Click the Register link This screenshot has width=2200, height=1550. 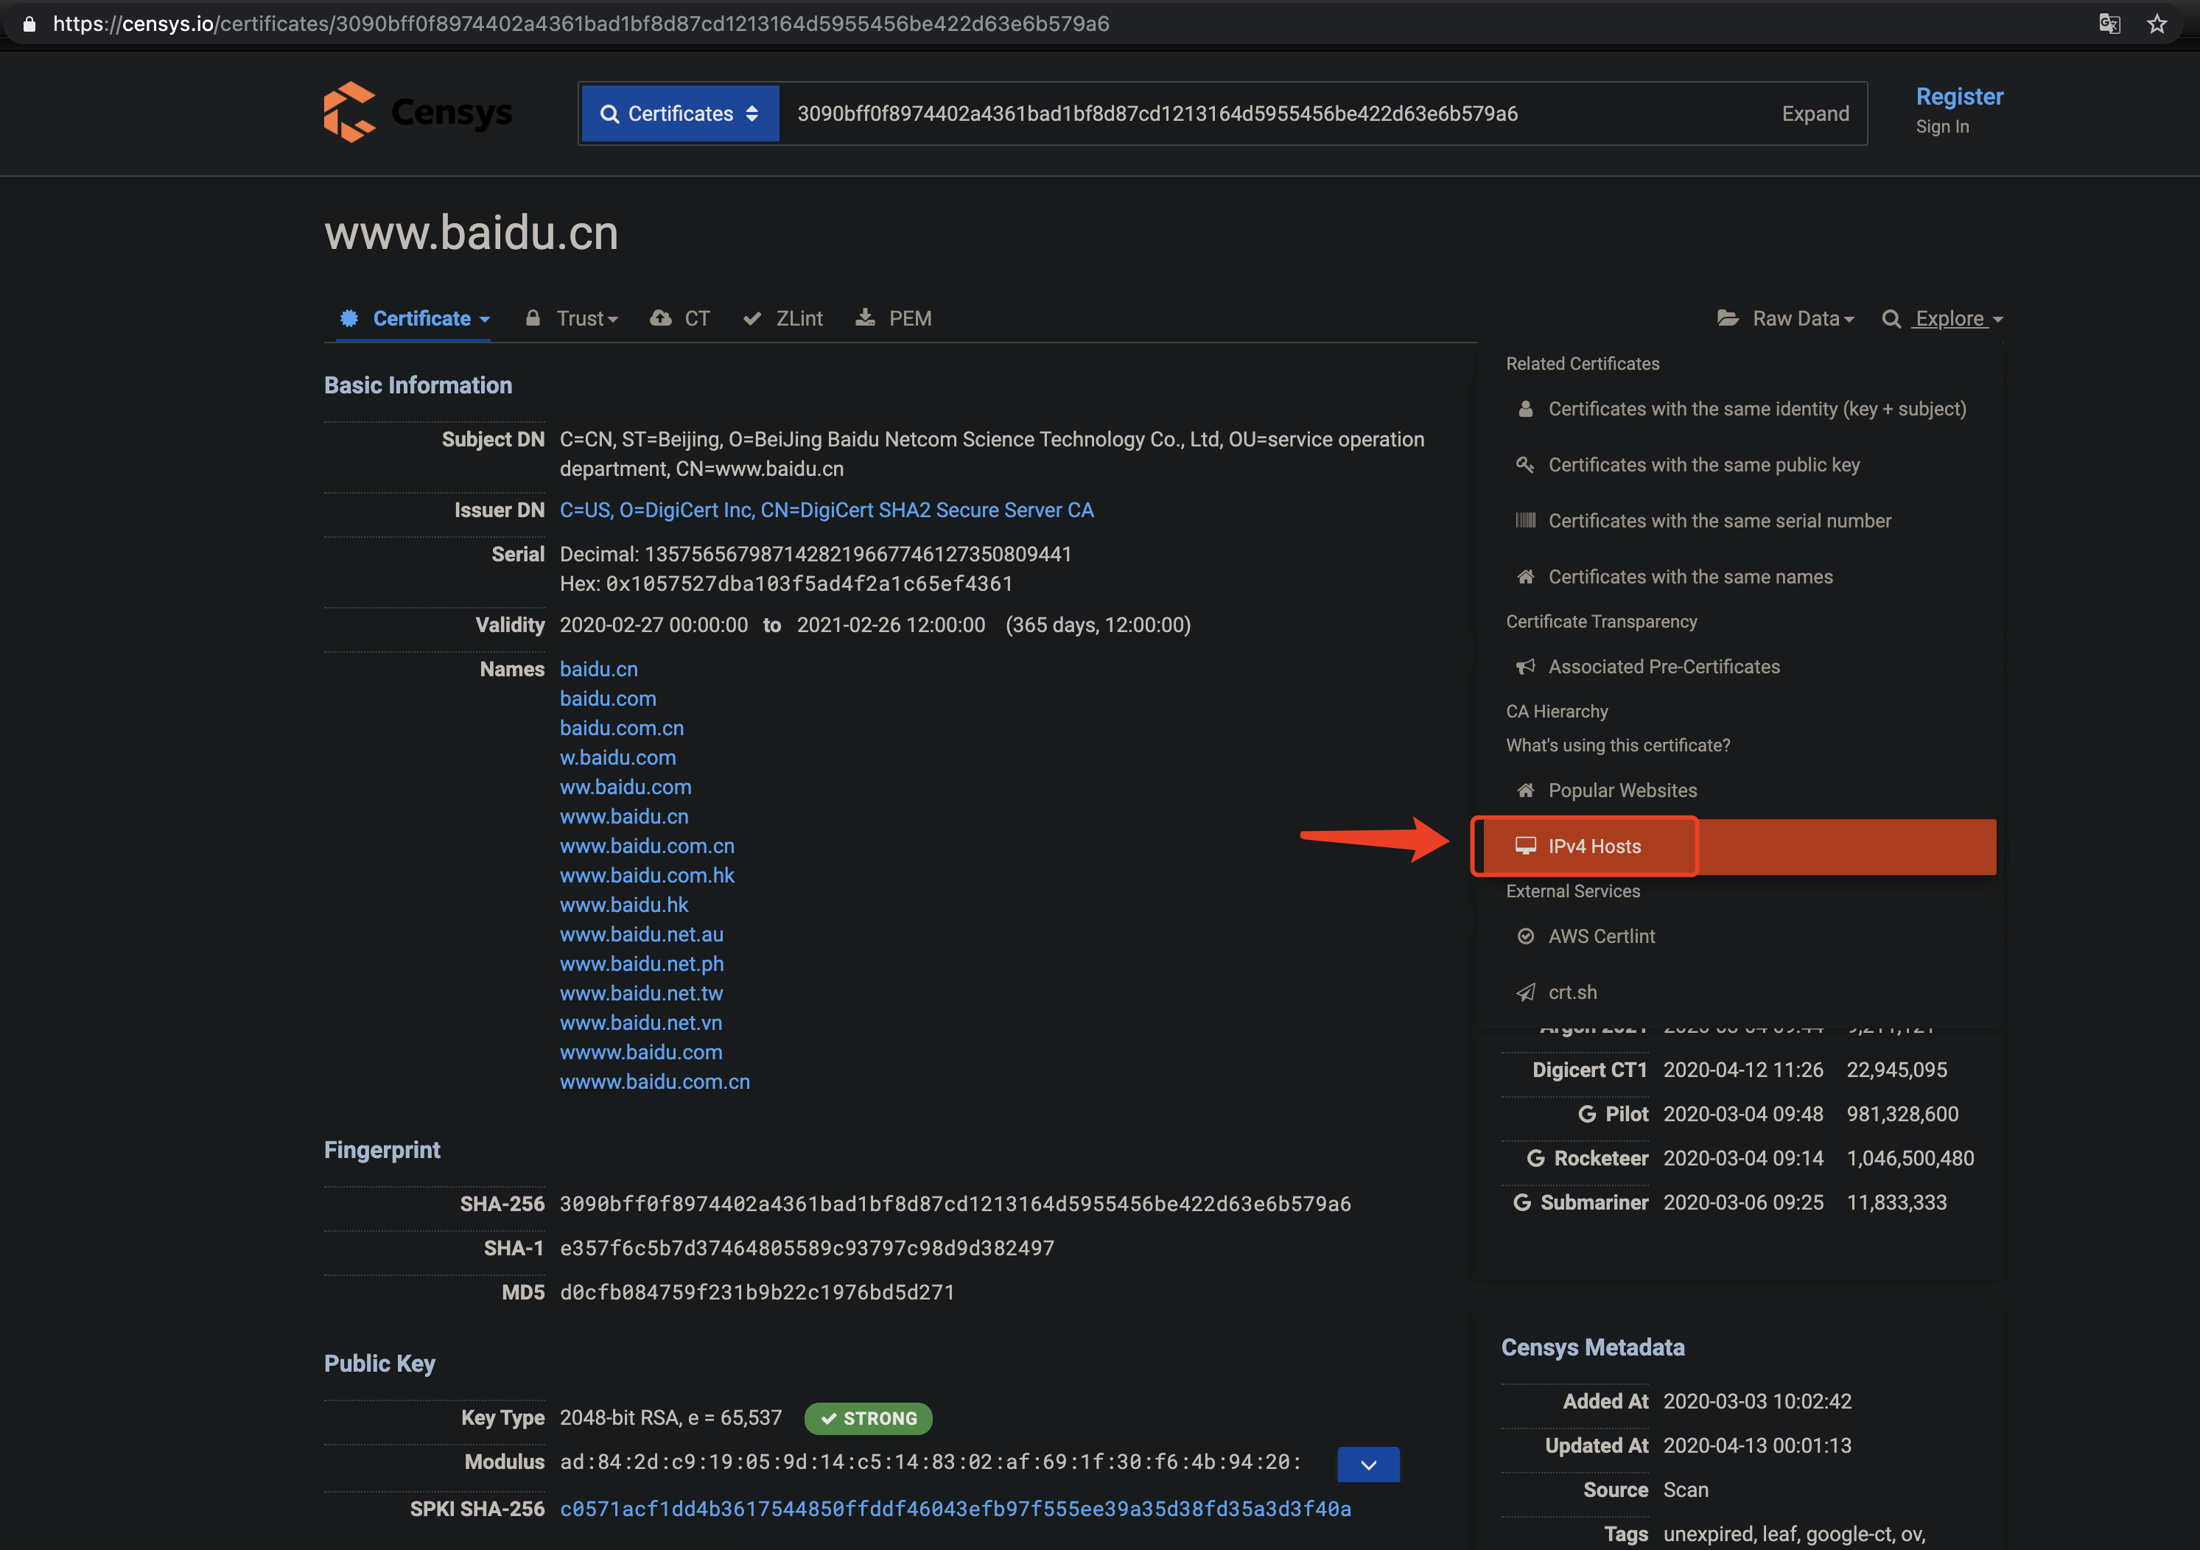point(1958,97)
